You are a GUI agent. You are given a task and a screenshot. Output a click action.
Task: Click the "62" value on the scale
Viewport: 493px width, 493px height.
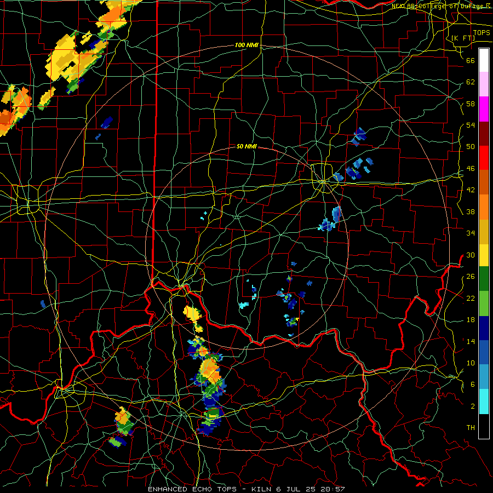(x=471, y=82)
